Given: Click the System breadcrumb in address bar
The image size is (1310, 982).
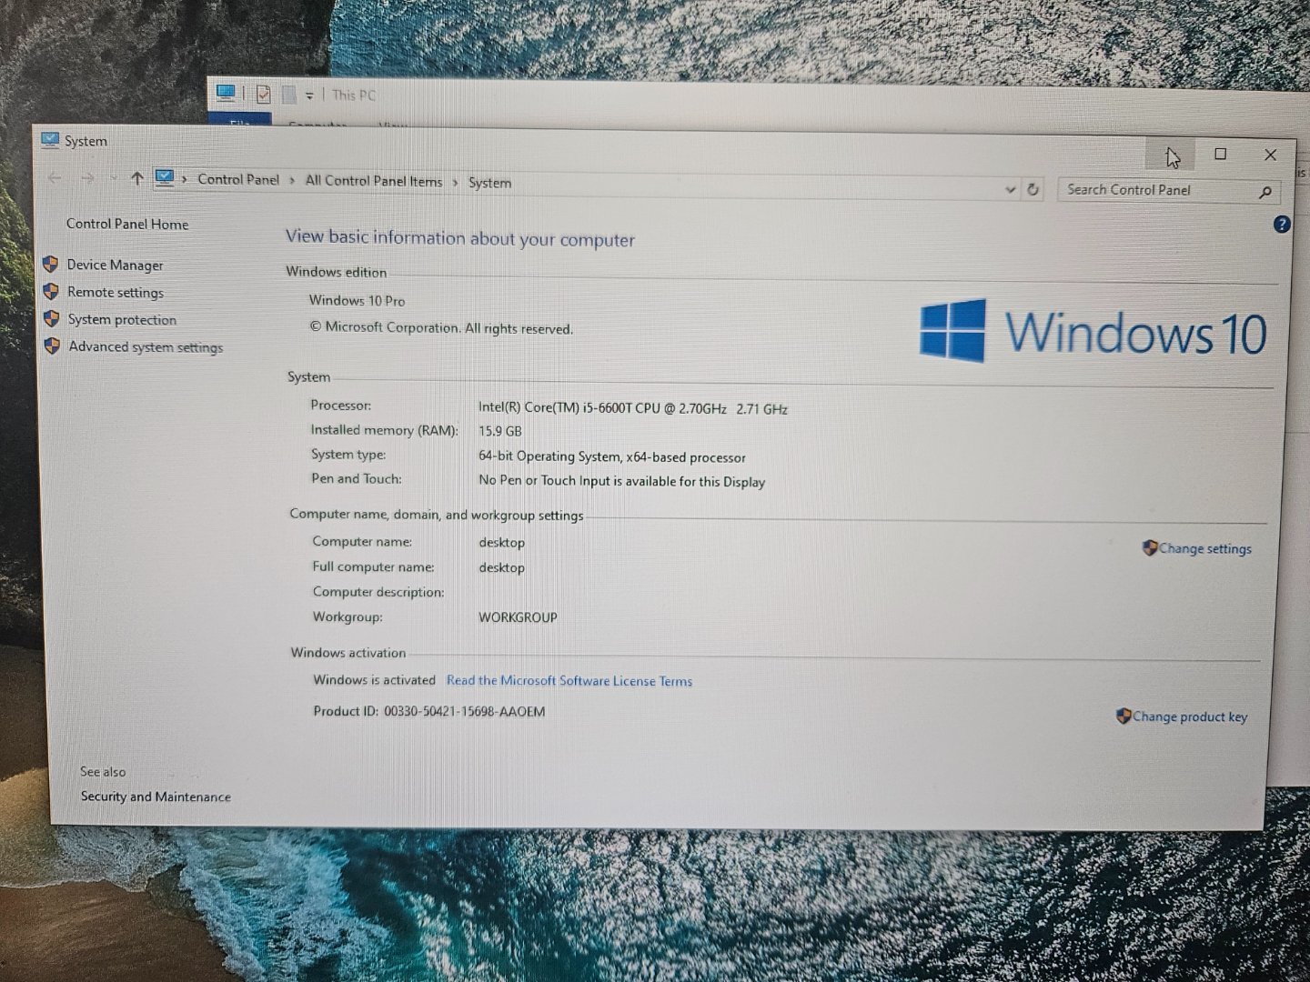Looking at the screenshot, I should (x=489, y=183).
